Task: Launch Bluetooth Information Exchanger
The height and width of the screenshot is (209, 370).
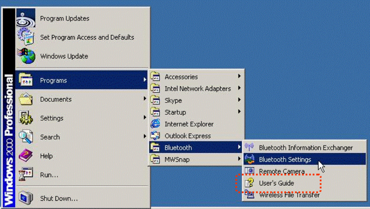Action: point(305,147)
